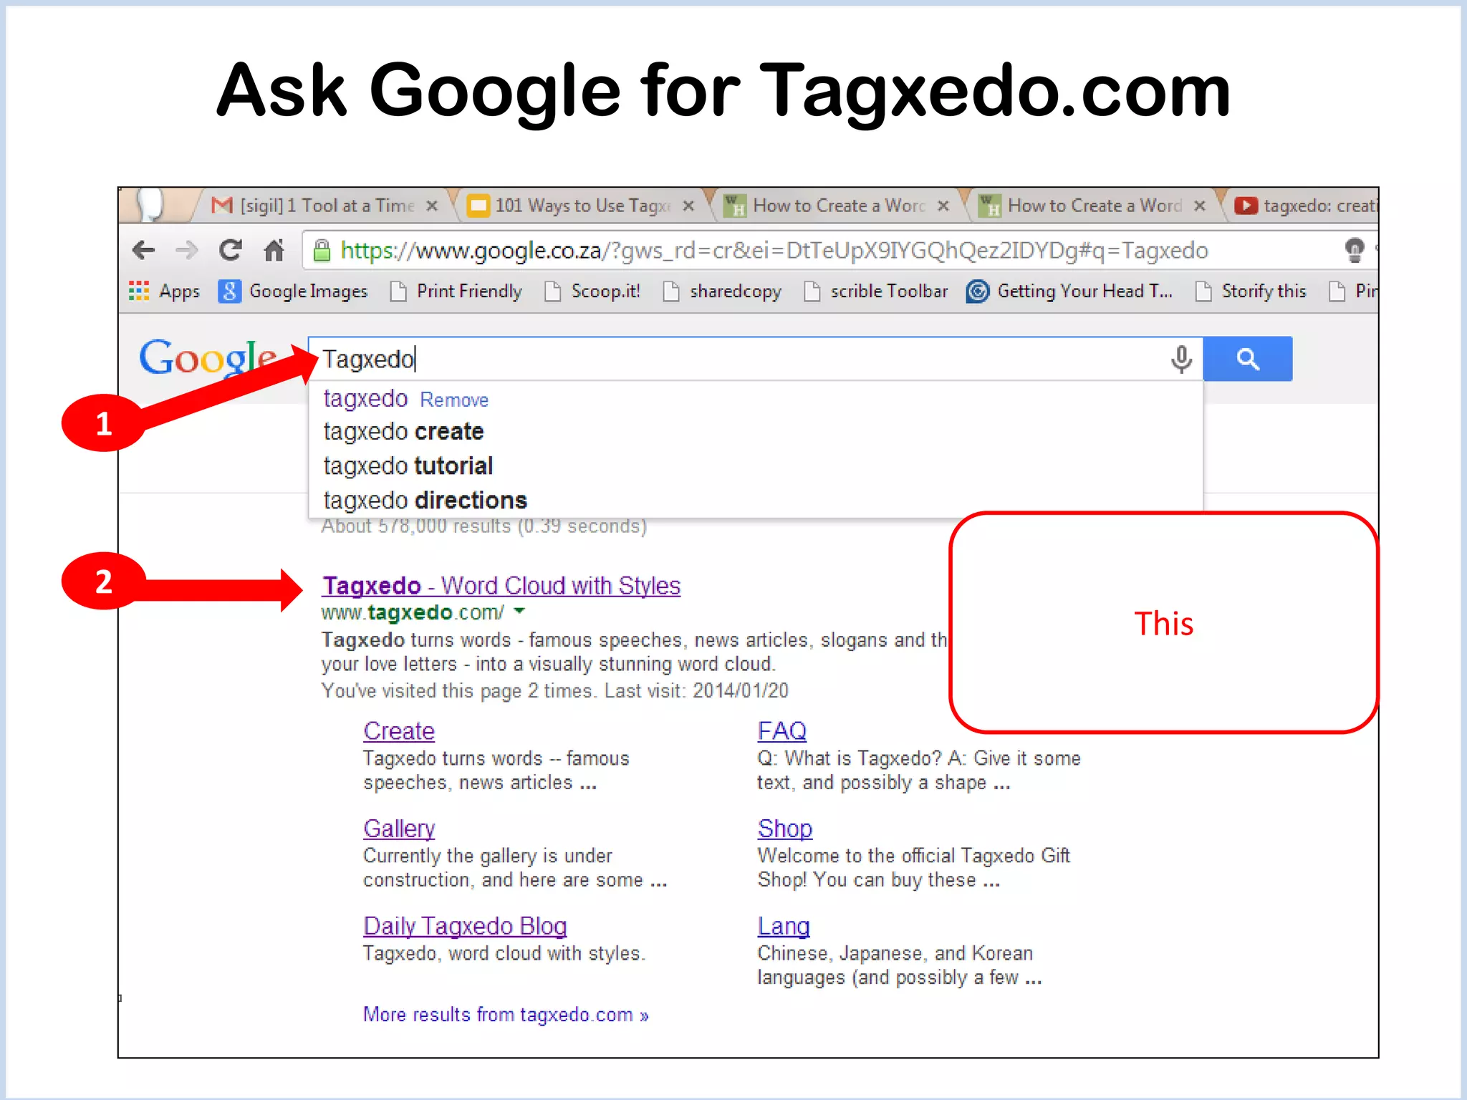Close the second How to Create a Word tab
The width and height of the screenshot is (1467, 1100).
click(1200, 206)
